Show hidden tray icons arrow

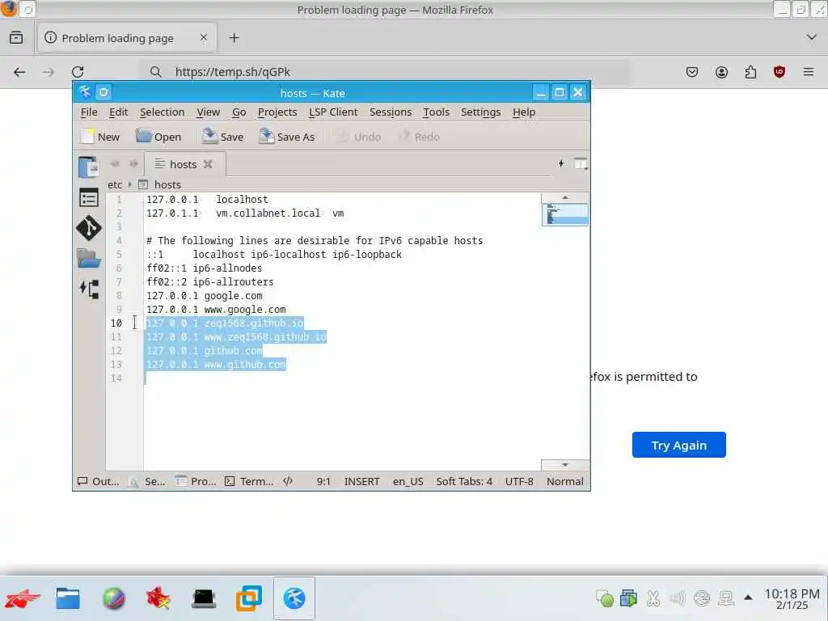pyautogui.click(x=748, y=598)
